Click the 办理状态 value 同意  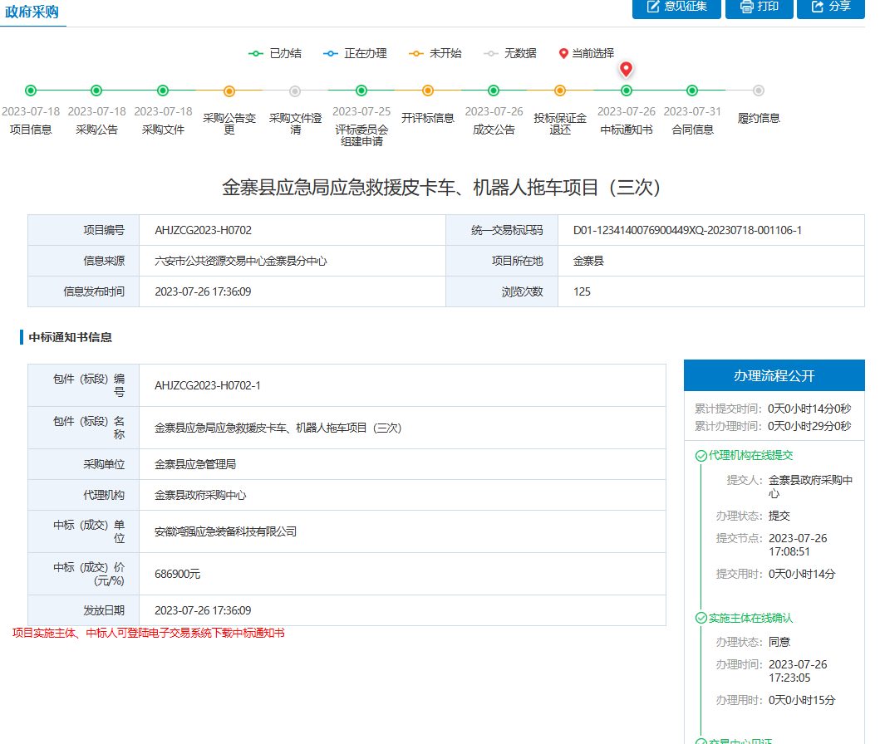click(779, 642)
